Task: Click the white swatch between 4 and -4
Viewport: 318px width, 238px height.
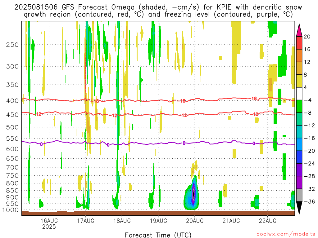Action: click(299, 94)
